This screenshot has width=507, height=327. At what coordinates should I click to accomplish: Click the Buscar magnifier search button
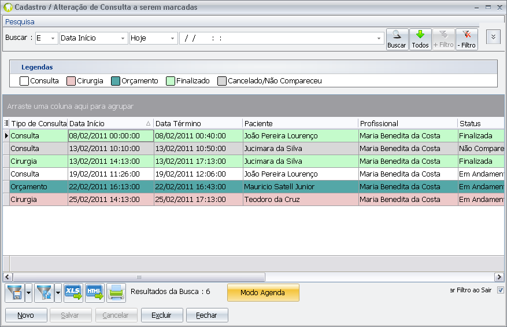[397, 39]
